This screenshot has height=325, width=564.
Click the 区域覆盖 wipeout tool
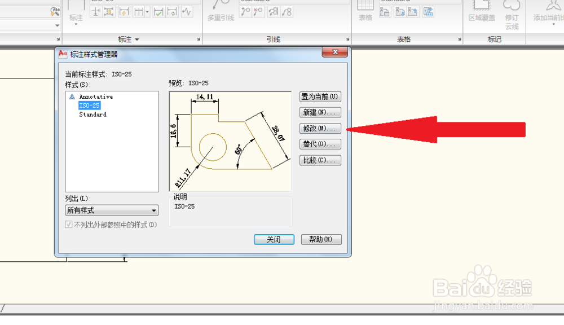pyautogui.click(x=482, y=11)
